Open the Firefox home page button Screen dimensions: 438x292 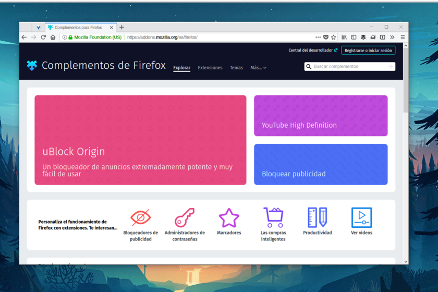click(x=53, y=37)
